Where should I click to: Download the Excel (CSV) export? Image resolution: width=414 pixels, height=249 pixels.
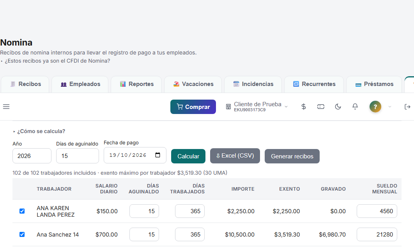tap(235, 156)
